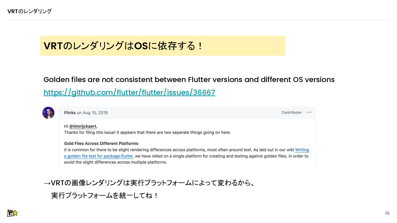This screenshot has height=223, width=397.
Task: Click the star in the teamLab logo
Action: pos(15,213)
